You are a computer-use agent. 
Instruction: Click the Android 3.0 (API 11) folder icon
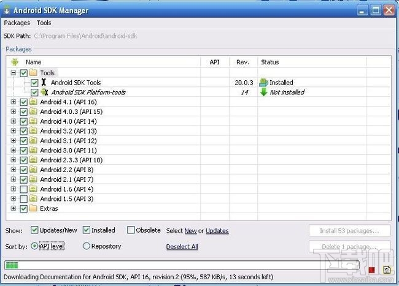point(33,150)
